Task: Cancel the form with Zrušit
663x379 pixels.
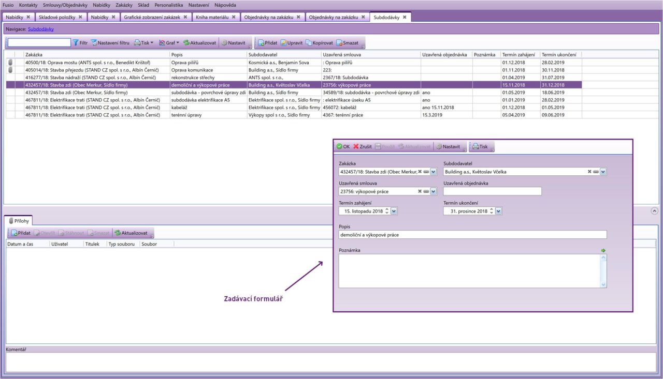Action: pyautogui.click(x=363, y=147)
